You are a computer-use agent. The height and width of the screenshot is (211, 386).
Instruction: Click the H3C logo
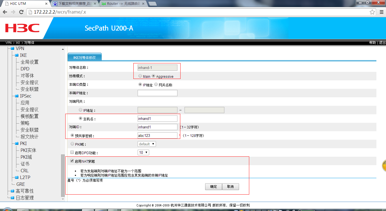tap(22, 28)
